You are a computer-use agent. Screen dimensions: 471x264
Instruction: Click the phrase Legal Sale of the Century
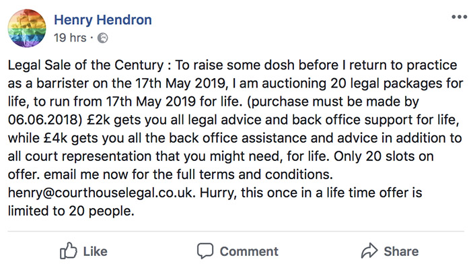click(85, 65)
